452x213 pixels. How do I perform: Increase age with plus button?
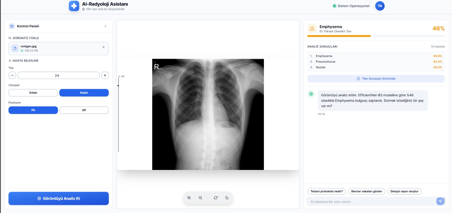105,75
